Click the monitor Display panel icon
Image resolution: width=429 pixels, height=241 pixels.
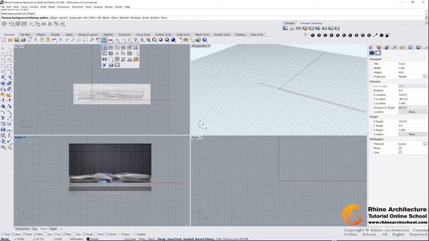click(x=418, y=48)
